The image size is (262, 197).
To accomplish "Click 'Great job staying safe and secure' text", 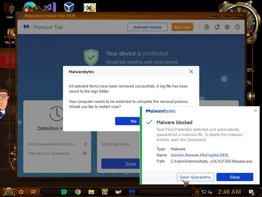I will [142, 62].
